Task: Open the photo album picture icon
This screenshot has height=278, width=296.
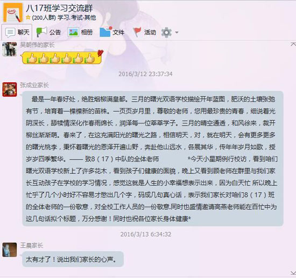Action: [x=73, y=32]
